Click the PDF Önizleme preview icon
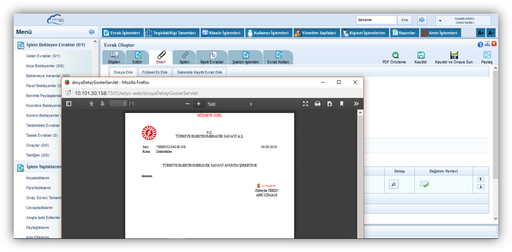 [394, 55]
